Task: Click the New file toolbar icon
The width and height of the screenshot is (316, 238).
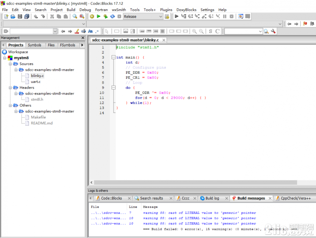Action: tap(6, 16)
